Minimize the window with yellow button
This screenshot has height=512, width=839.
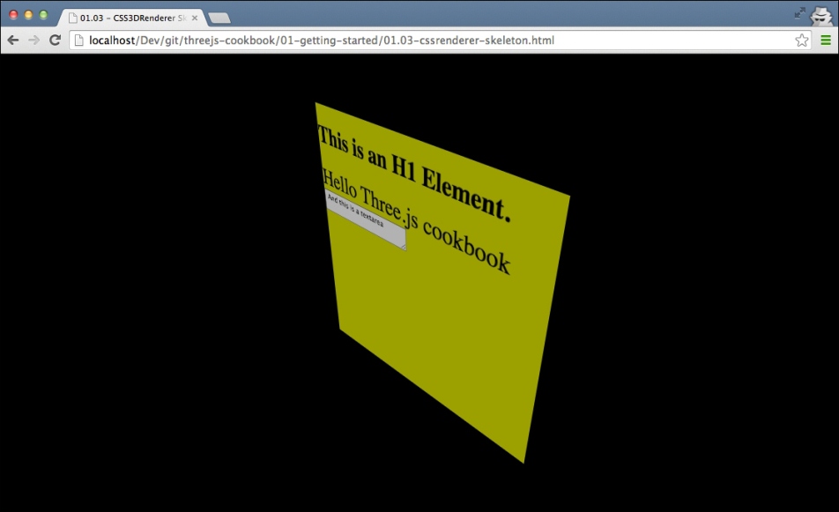[x=28, y=15]
